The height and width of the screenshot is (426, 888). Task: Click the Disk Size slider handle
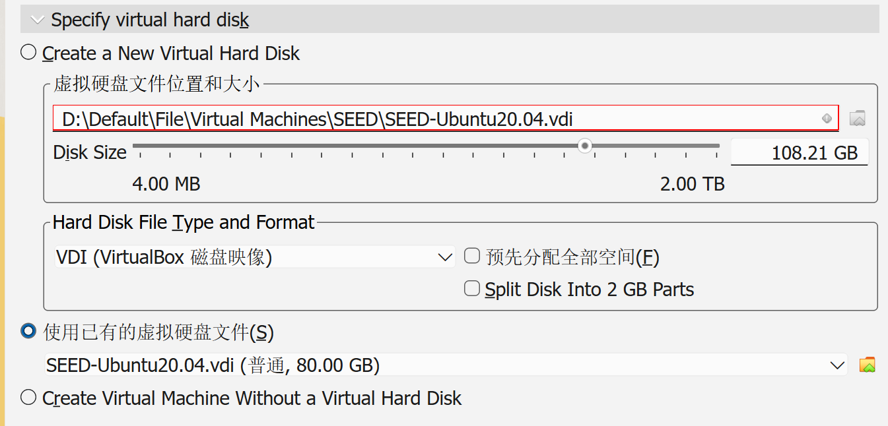[584, 146]
